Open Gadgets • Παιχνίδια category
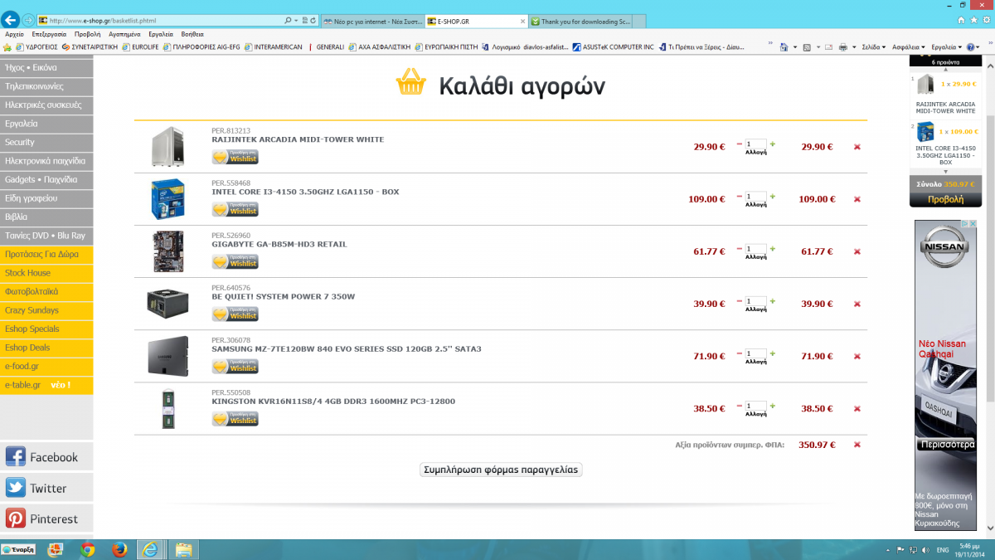 [x=46, y=180]
